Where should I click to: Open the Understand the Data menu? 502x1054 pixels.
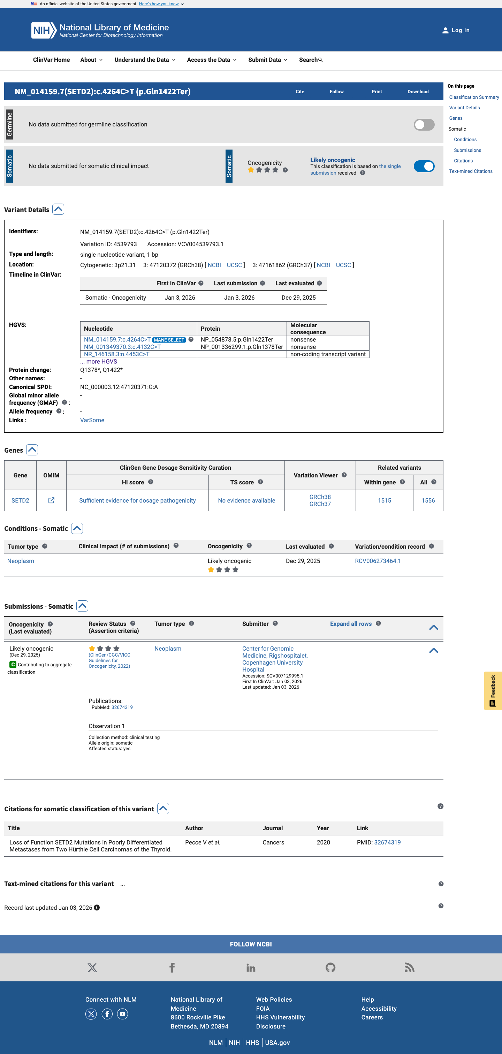[145, 60]
